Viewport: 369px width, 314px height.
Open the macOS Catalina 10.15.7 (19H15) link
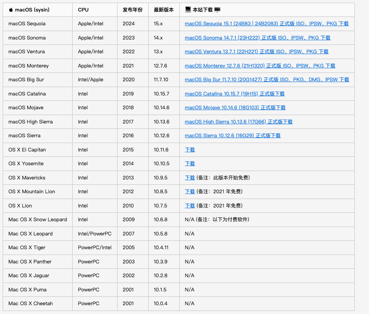[x=235, y=94]
